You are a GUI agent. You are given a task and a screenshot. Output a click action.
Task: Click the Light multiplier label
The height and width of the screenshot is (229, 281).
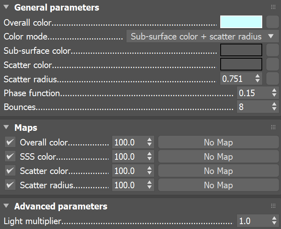point(33,221)
